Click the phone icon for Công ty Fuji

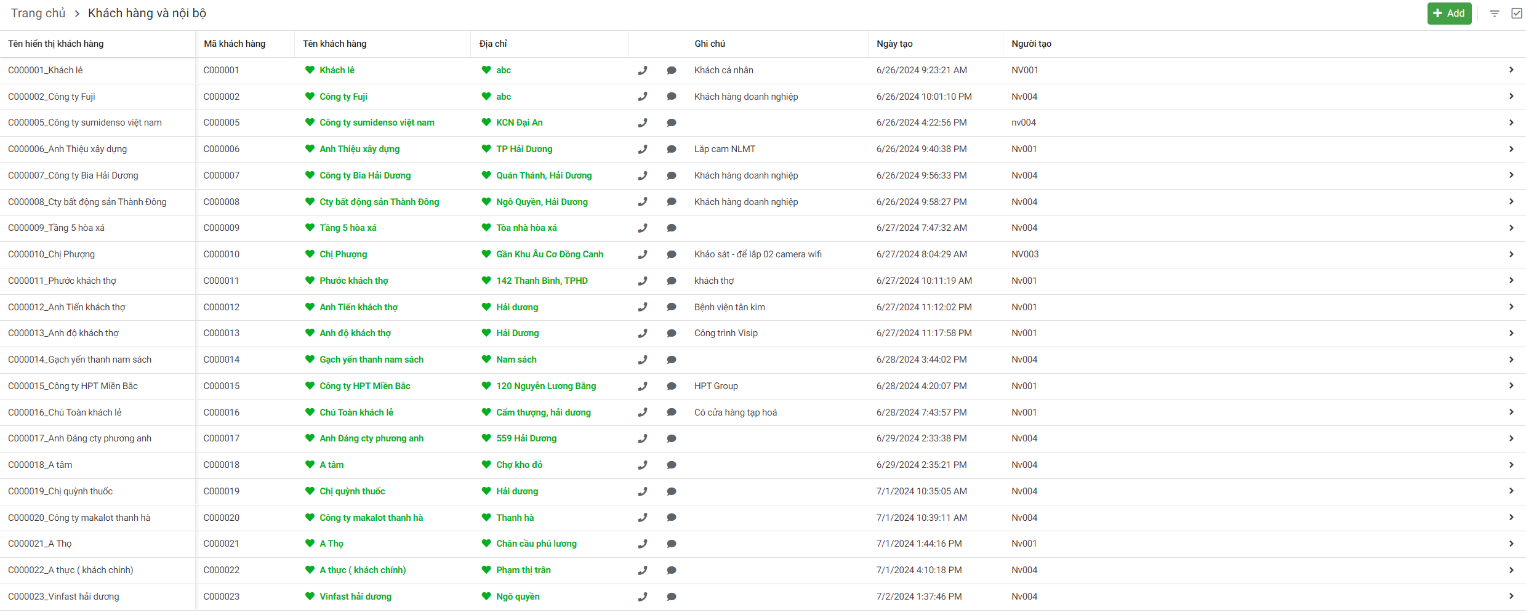[x=642, y=97]
